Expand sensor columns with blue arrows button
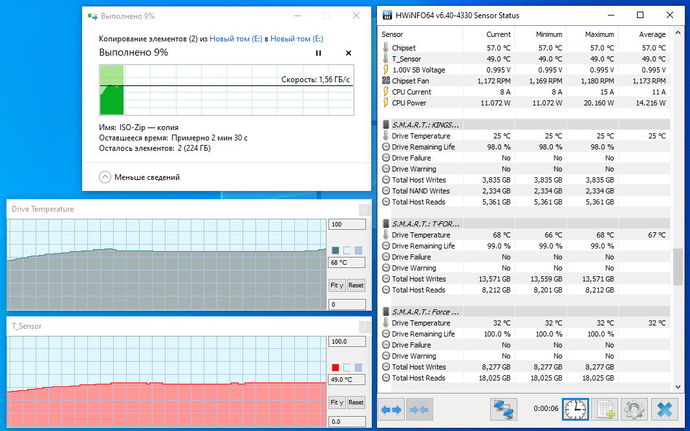The height and width of the screenshot is (431, 690). pyautogui.click(x=391, y=410)
